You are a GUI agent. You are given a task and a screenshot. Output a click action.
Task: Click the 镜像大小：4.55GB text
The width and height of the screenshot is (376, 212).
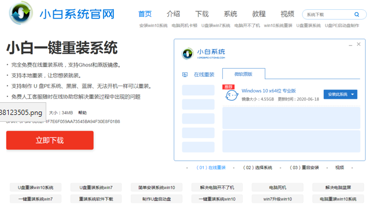pyautogui.click(x=257, y=99)
